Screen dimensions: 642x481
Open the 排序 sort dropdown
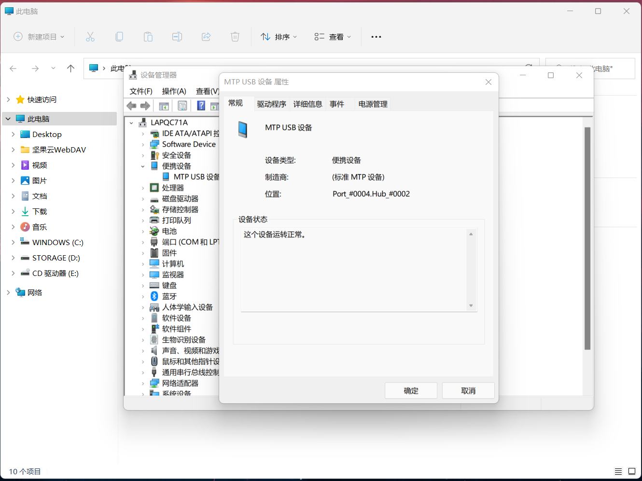click(279, 37)
